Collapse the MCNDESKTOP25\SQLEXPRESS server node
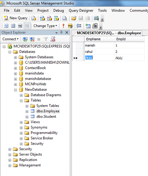The height and width of the screenshot is (176, 148). click(x=4, y=46)
